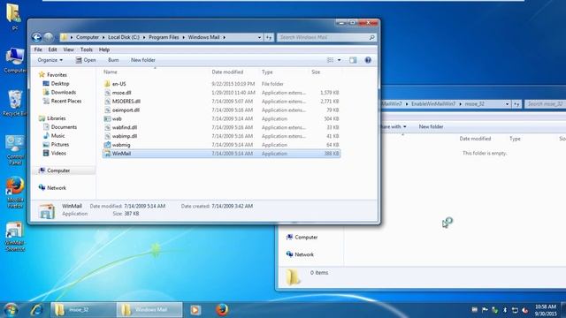Click the Computer breadcrumb in address bar
566x318 pixels.
pos(88,37)
